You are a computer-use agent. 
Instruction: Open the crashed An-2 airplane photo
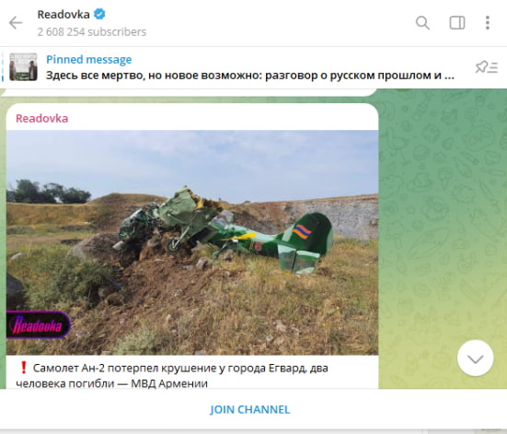tap(192, 242)
